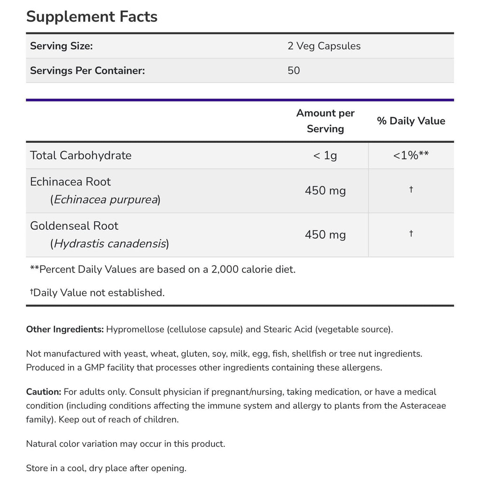Click the dagger symbol in Goldenseal row

[x=411, y=233]
